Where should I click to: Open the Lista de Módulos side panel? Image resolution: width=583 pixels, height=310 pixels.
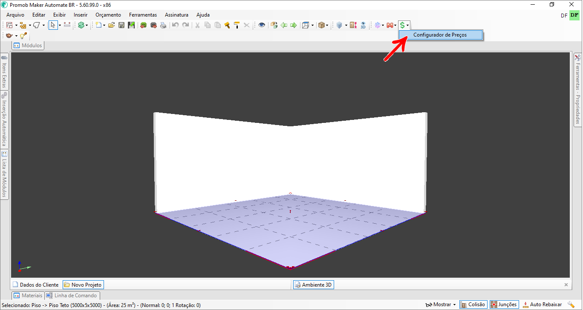[4, 174]
